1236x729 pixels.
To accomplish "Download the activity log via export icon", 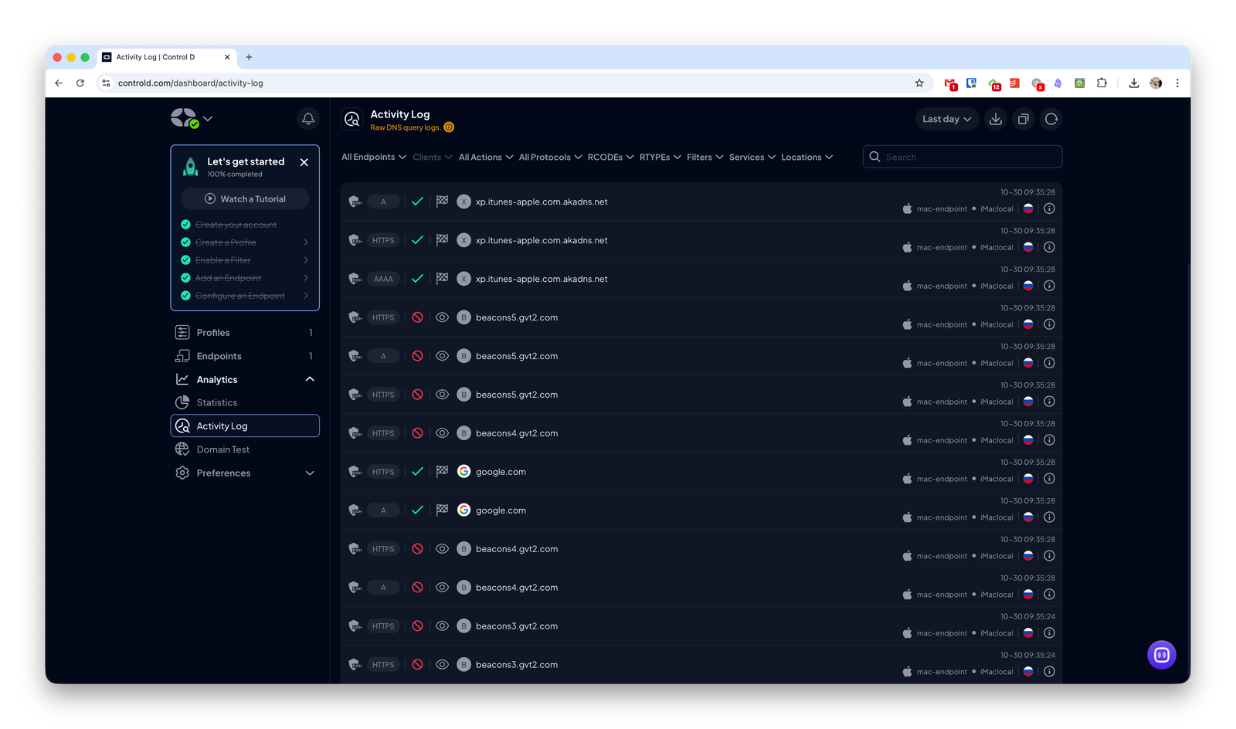I will [x=996, y=119].
